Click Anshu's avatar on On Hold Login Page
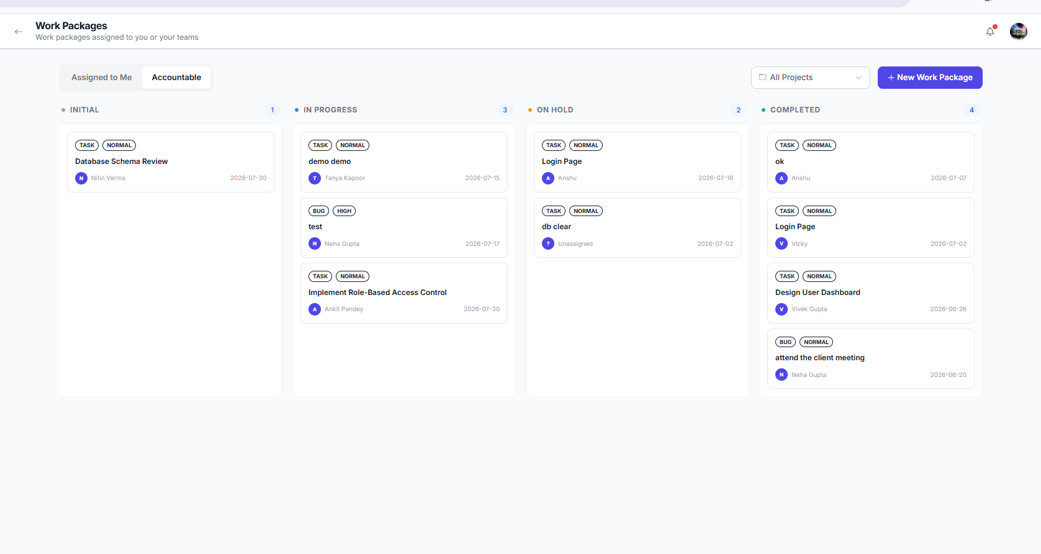Viewport: 1041px width, 554px height. 548,178
